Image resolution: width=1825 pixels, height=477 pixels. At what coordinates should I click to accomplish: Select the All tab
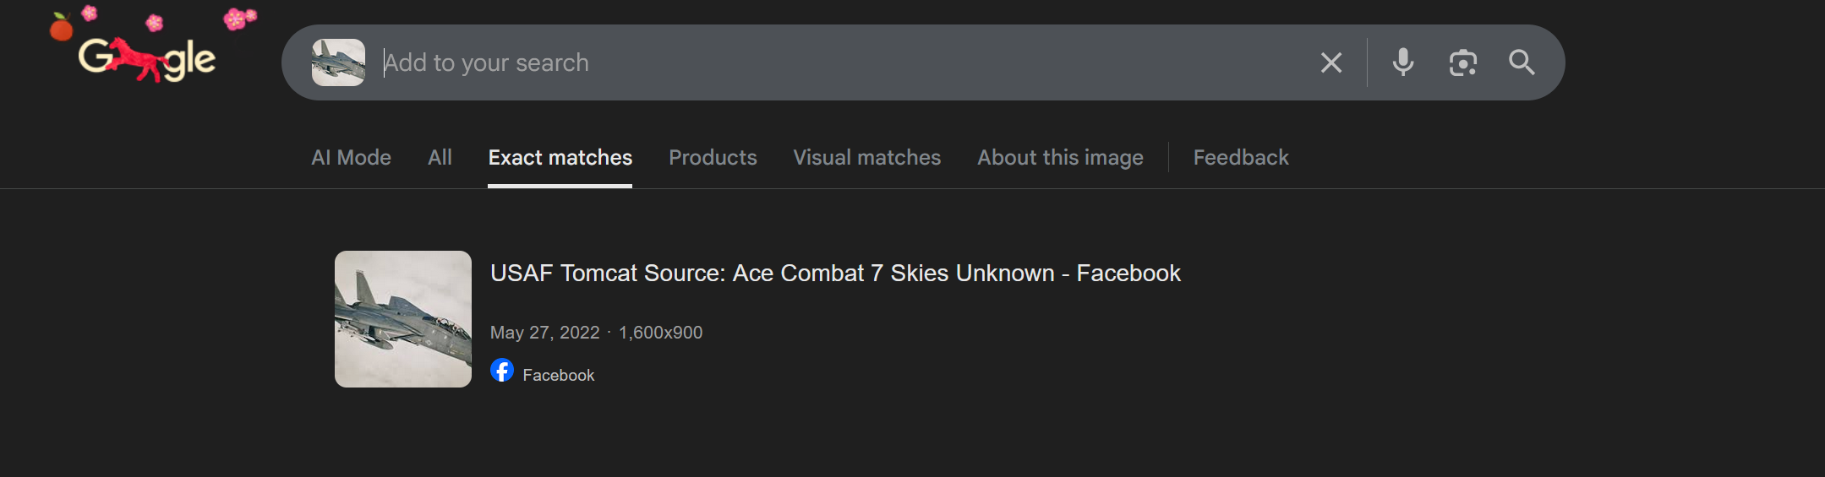tap(440, 158)
